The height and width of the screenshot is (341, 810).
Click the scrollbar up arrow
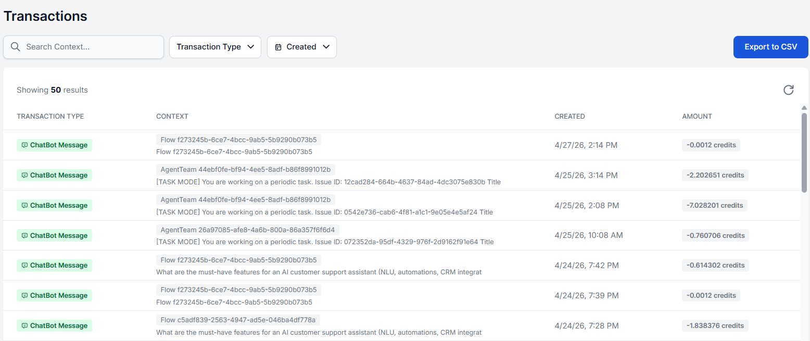(804, 108)
